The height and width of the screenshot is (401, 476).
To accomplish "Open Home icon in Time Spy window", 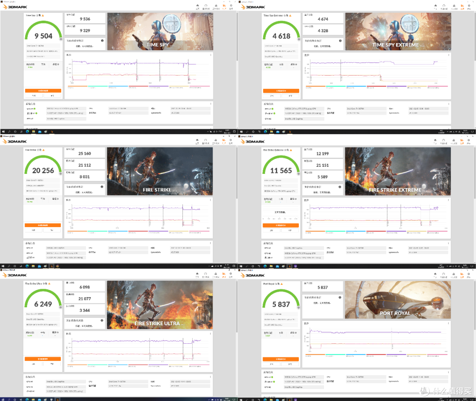I will [197, 6].
